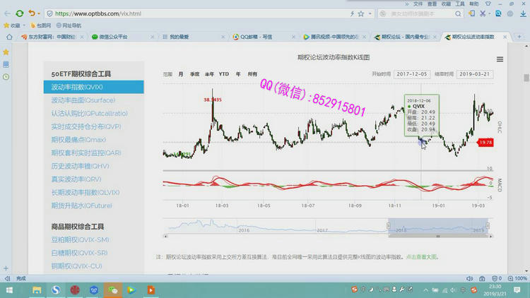Click the start date field 2017-12-05
Screen dimensions: 530x298
[x=411, y=73]
